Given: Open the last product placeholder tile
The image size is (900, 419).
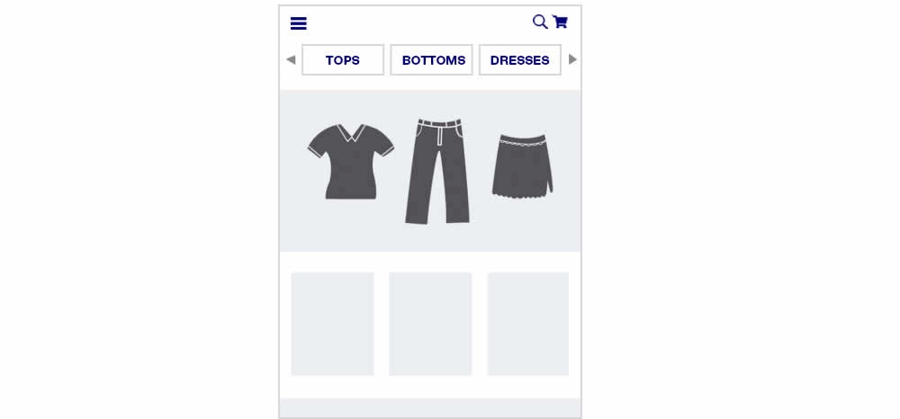Looking at the screenshot, I should (x=528, y=324).
